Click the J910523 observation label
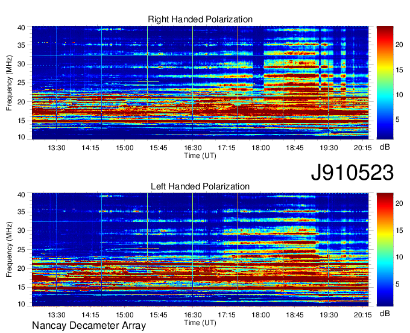The image size is (410, 333). click(x=352, y=173)
